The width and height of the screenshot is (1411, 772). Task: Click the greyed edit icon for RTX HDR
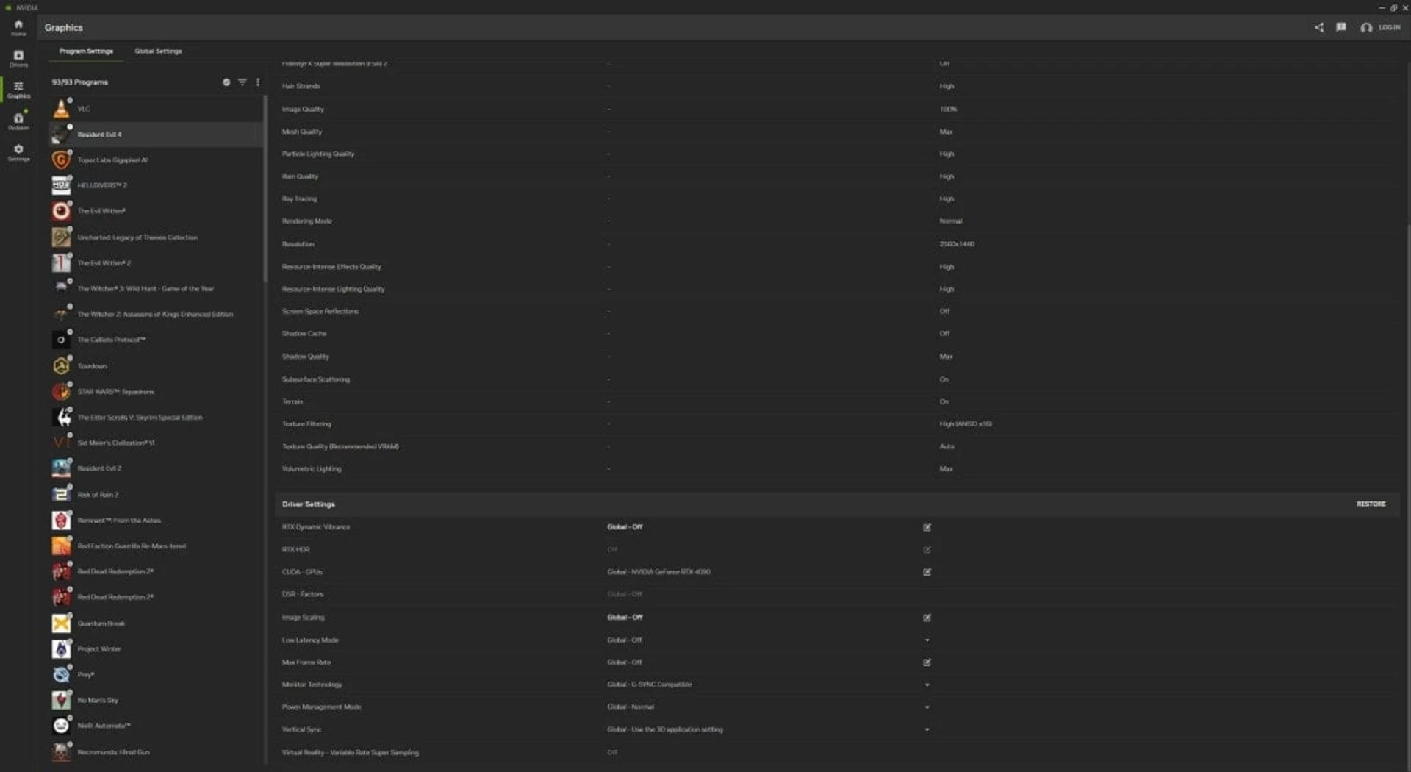[x=927, y=550]
